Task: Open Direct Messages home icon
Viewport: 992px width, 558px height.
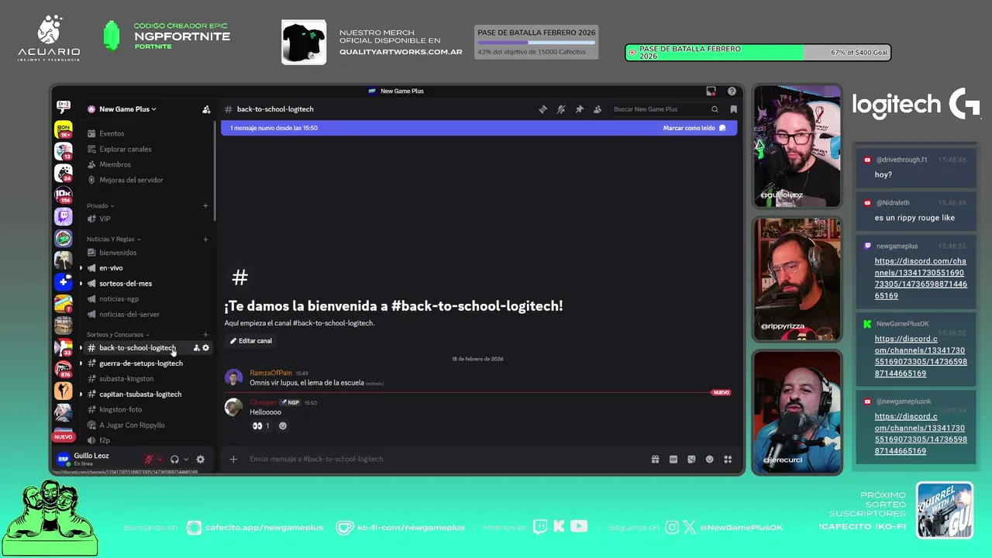Action: point(64,107)
